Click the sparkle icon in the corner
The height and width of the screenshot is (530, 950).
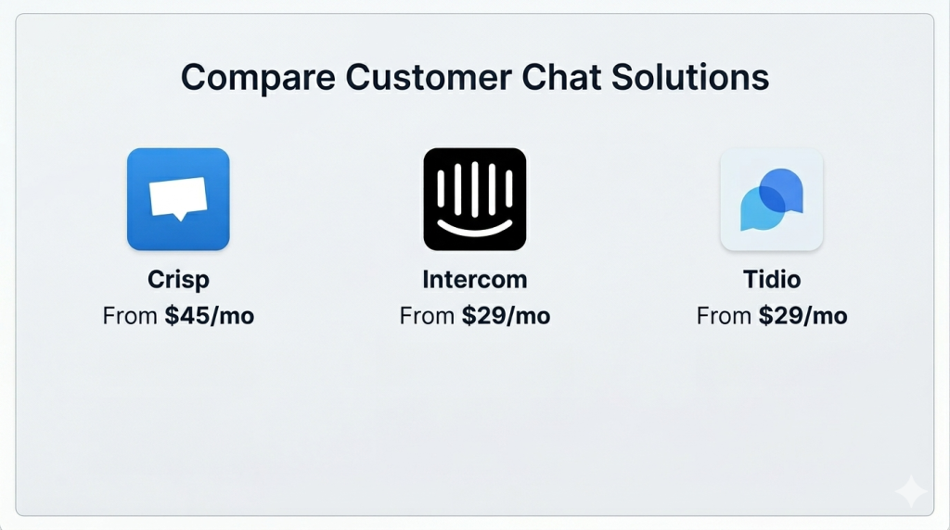tap(910, 491)
